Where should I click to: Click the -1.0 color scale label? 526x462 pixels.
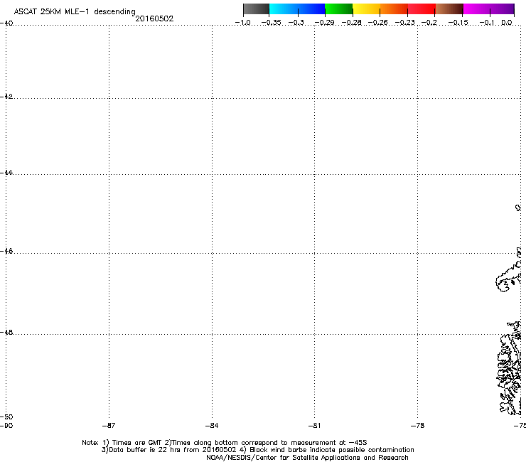(243, 23)
